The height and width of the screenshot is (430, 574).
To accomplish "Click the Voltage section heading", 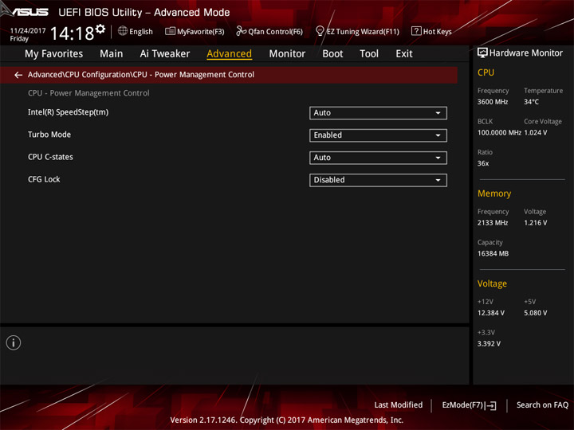I will coord(492,283).
